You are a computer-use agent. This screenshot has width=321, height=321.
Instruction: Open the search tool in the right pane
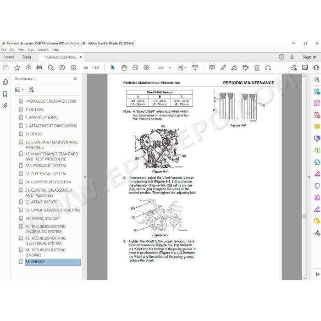(x=317, y=80)
